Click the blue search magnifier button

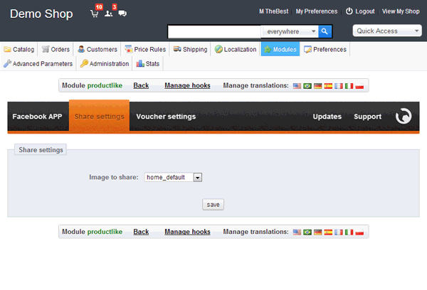click(x=325, y=31)
